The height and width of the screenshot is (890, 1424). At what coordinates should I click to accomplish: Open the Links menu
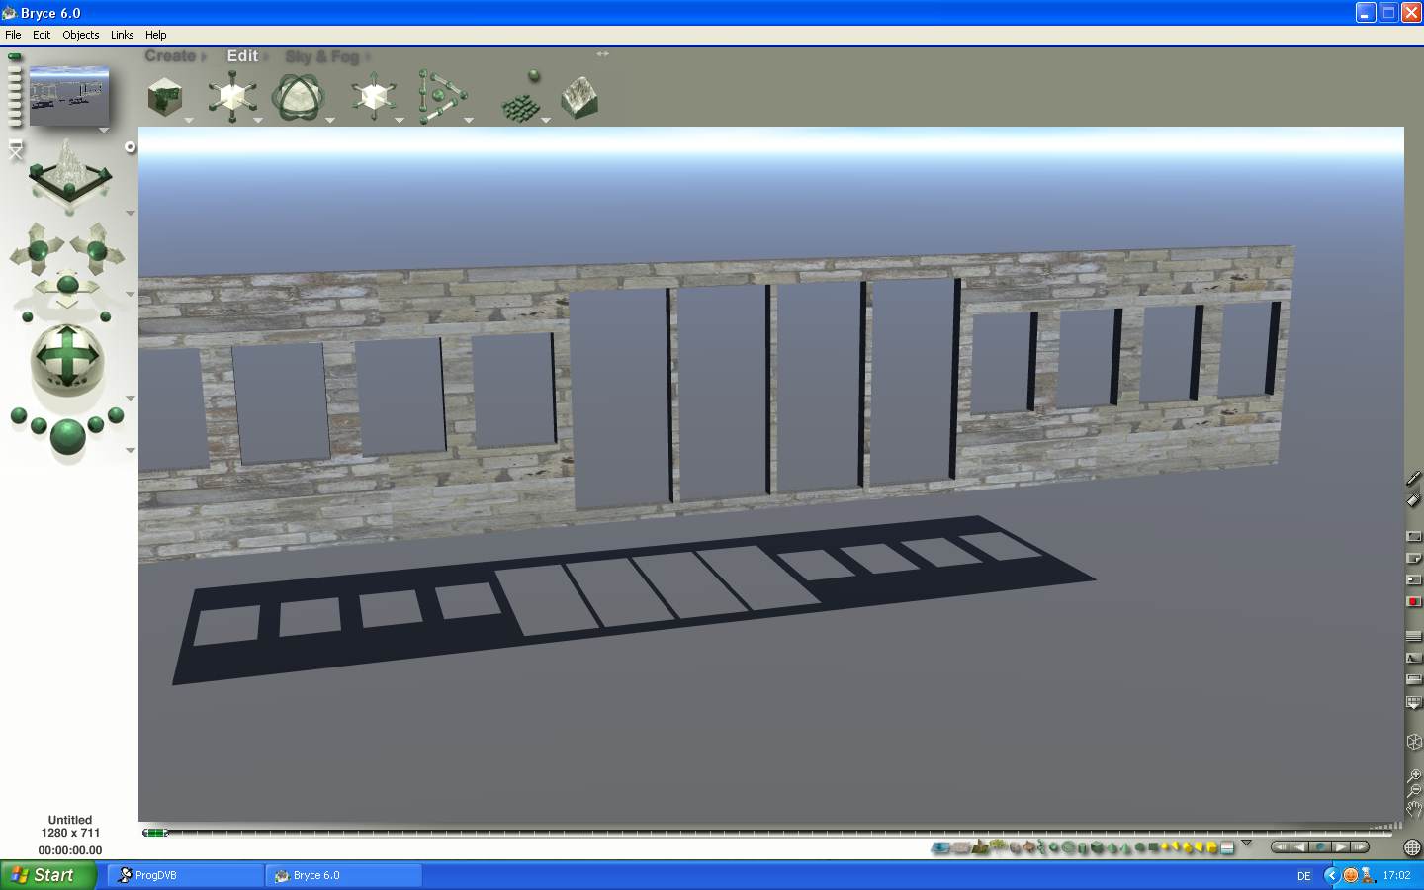click(x=123, y=35)
